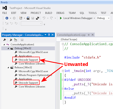Collapse the Release | Win32 node
Image resolution: width=113 pixels, height=109 pixels.
[8, 68]
